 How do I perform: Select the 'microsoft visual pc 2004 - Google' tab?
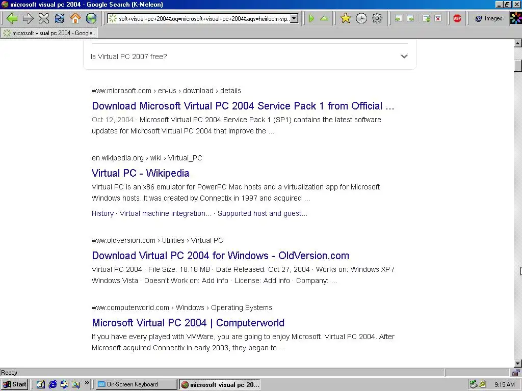tap(49, 33)
